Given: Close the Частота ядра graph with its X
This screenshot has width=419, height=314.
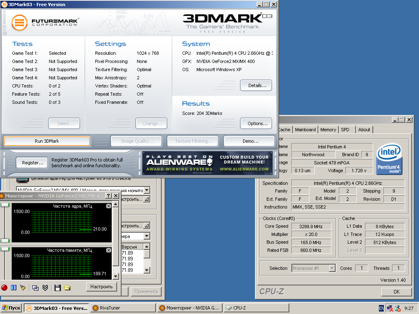Looking at the screenshot, I should [x=108, y=206].
